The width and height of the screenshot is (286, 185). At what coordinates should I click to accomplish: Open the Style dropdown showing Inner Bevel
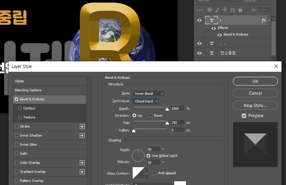(x=148, y=94)
